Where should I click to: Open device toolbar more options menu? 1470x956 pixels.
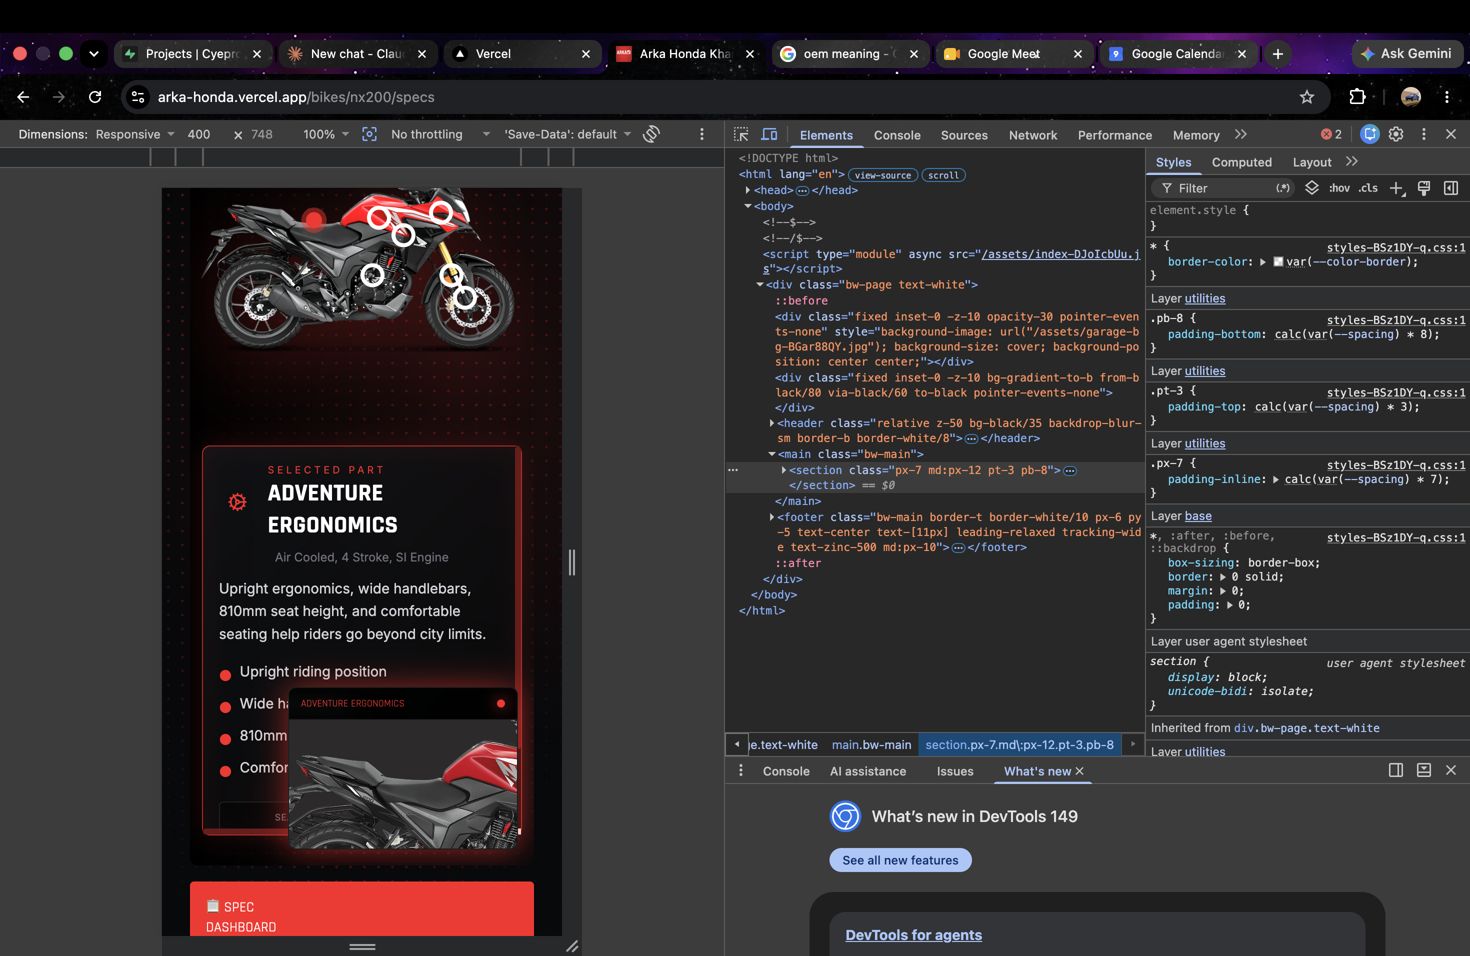[x=701, y=134]
